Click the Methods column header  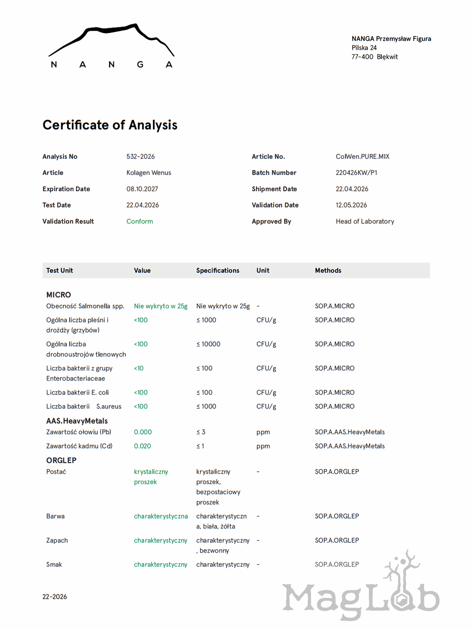pyautogui.click(x=328, y=271)
